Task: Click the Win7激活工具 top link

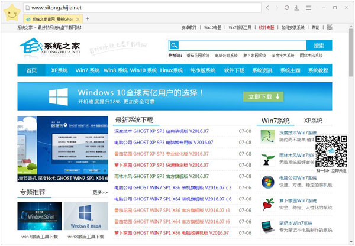Action: click(240, 27)
